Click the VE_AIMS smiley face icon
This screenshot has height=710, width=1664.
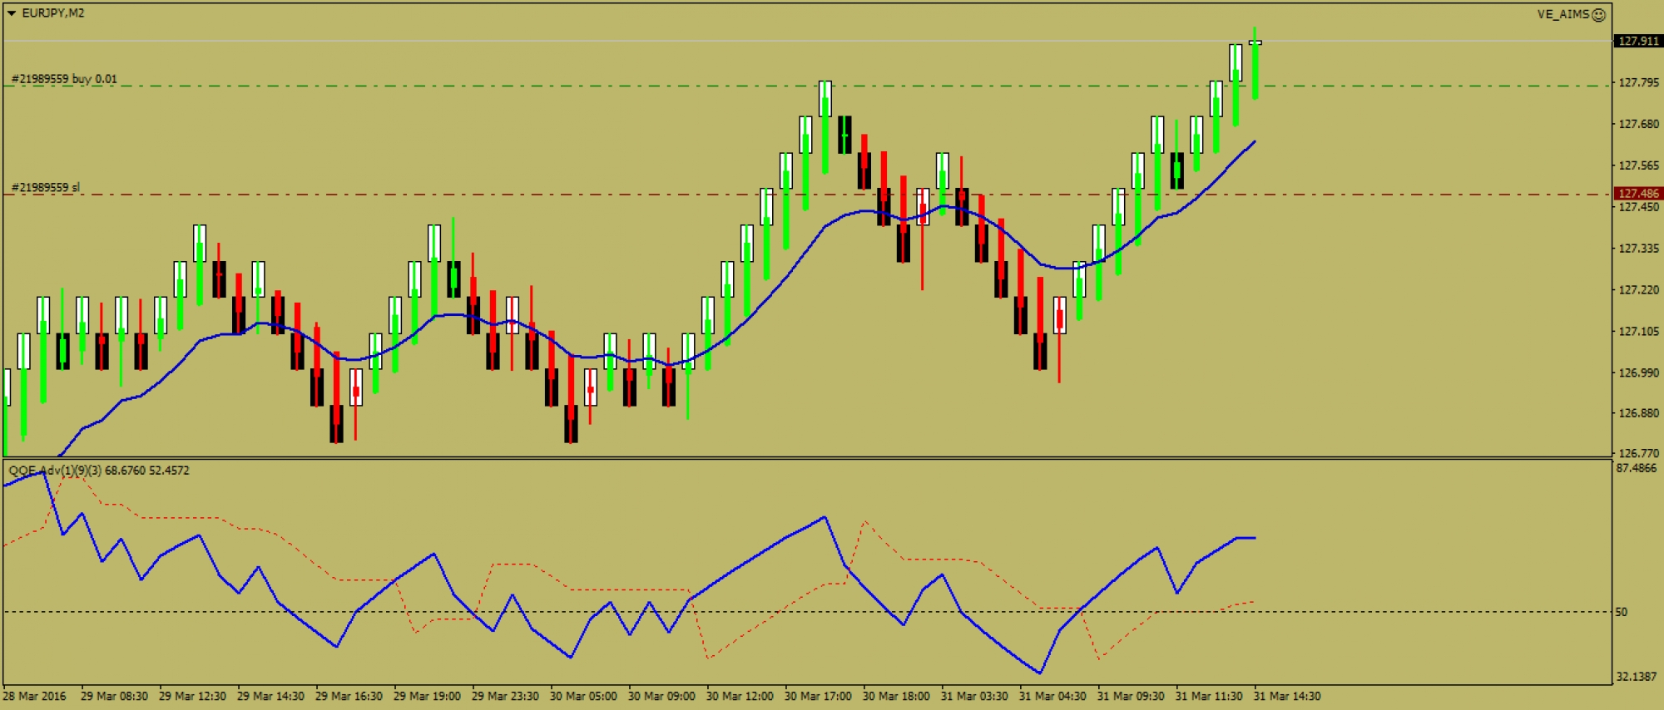pyautogui.click(x=1598, y=15)
